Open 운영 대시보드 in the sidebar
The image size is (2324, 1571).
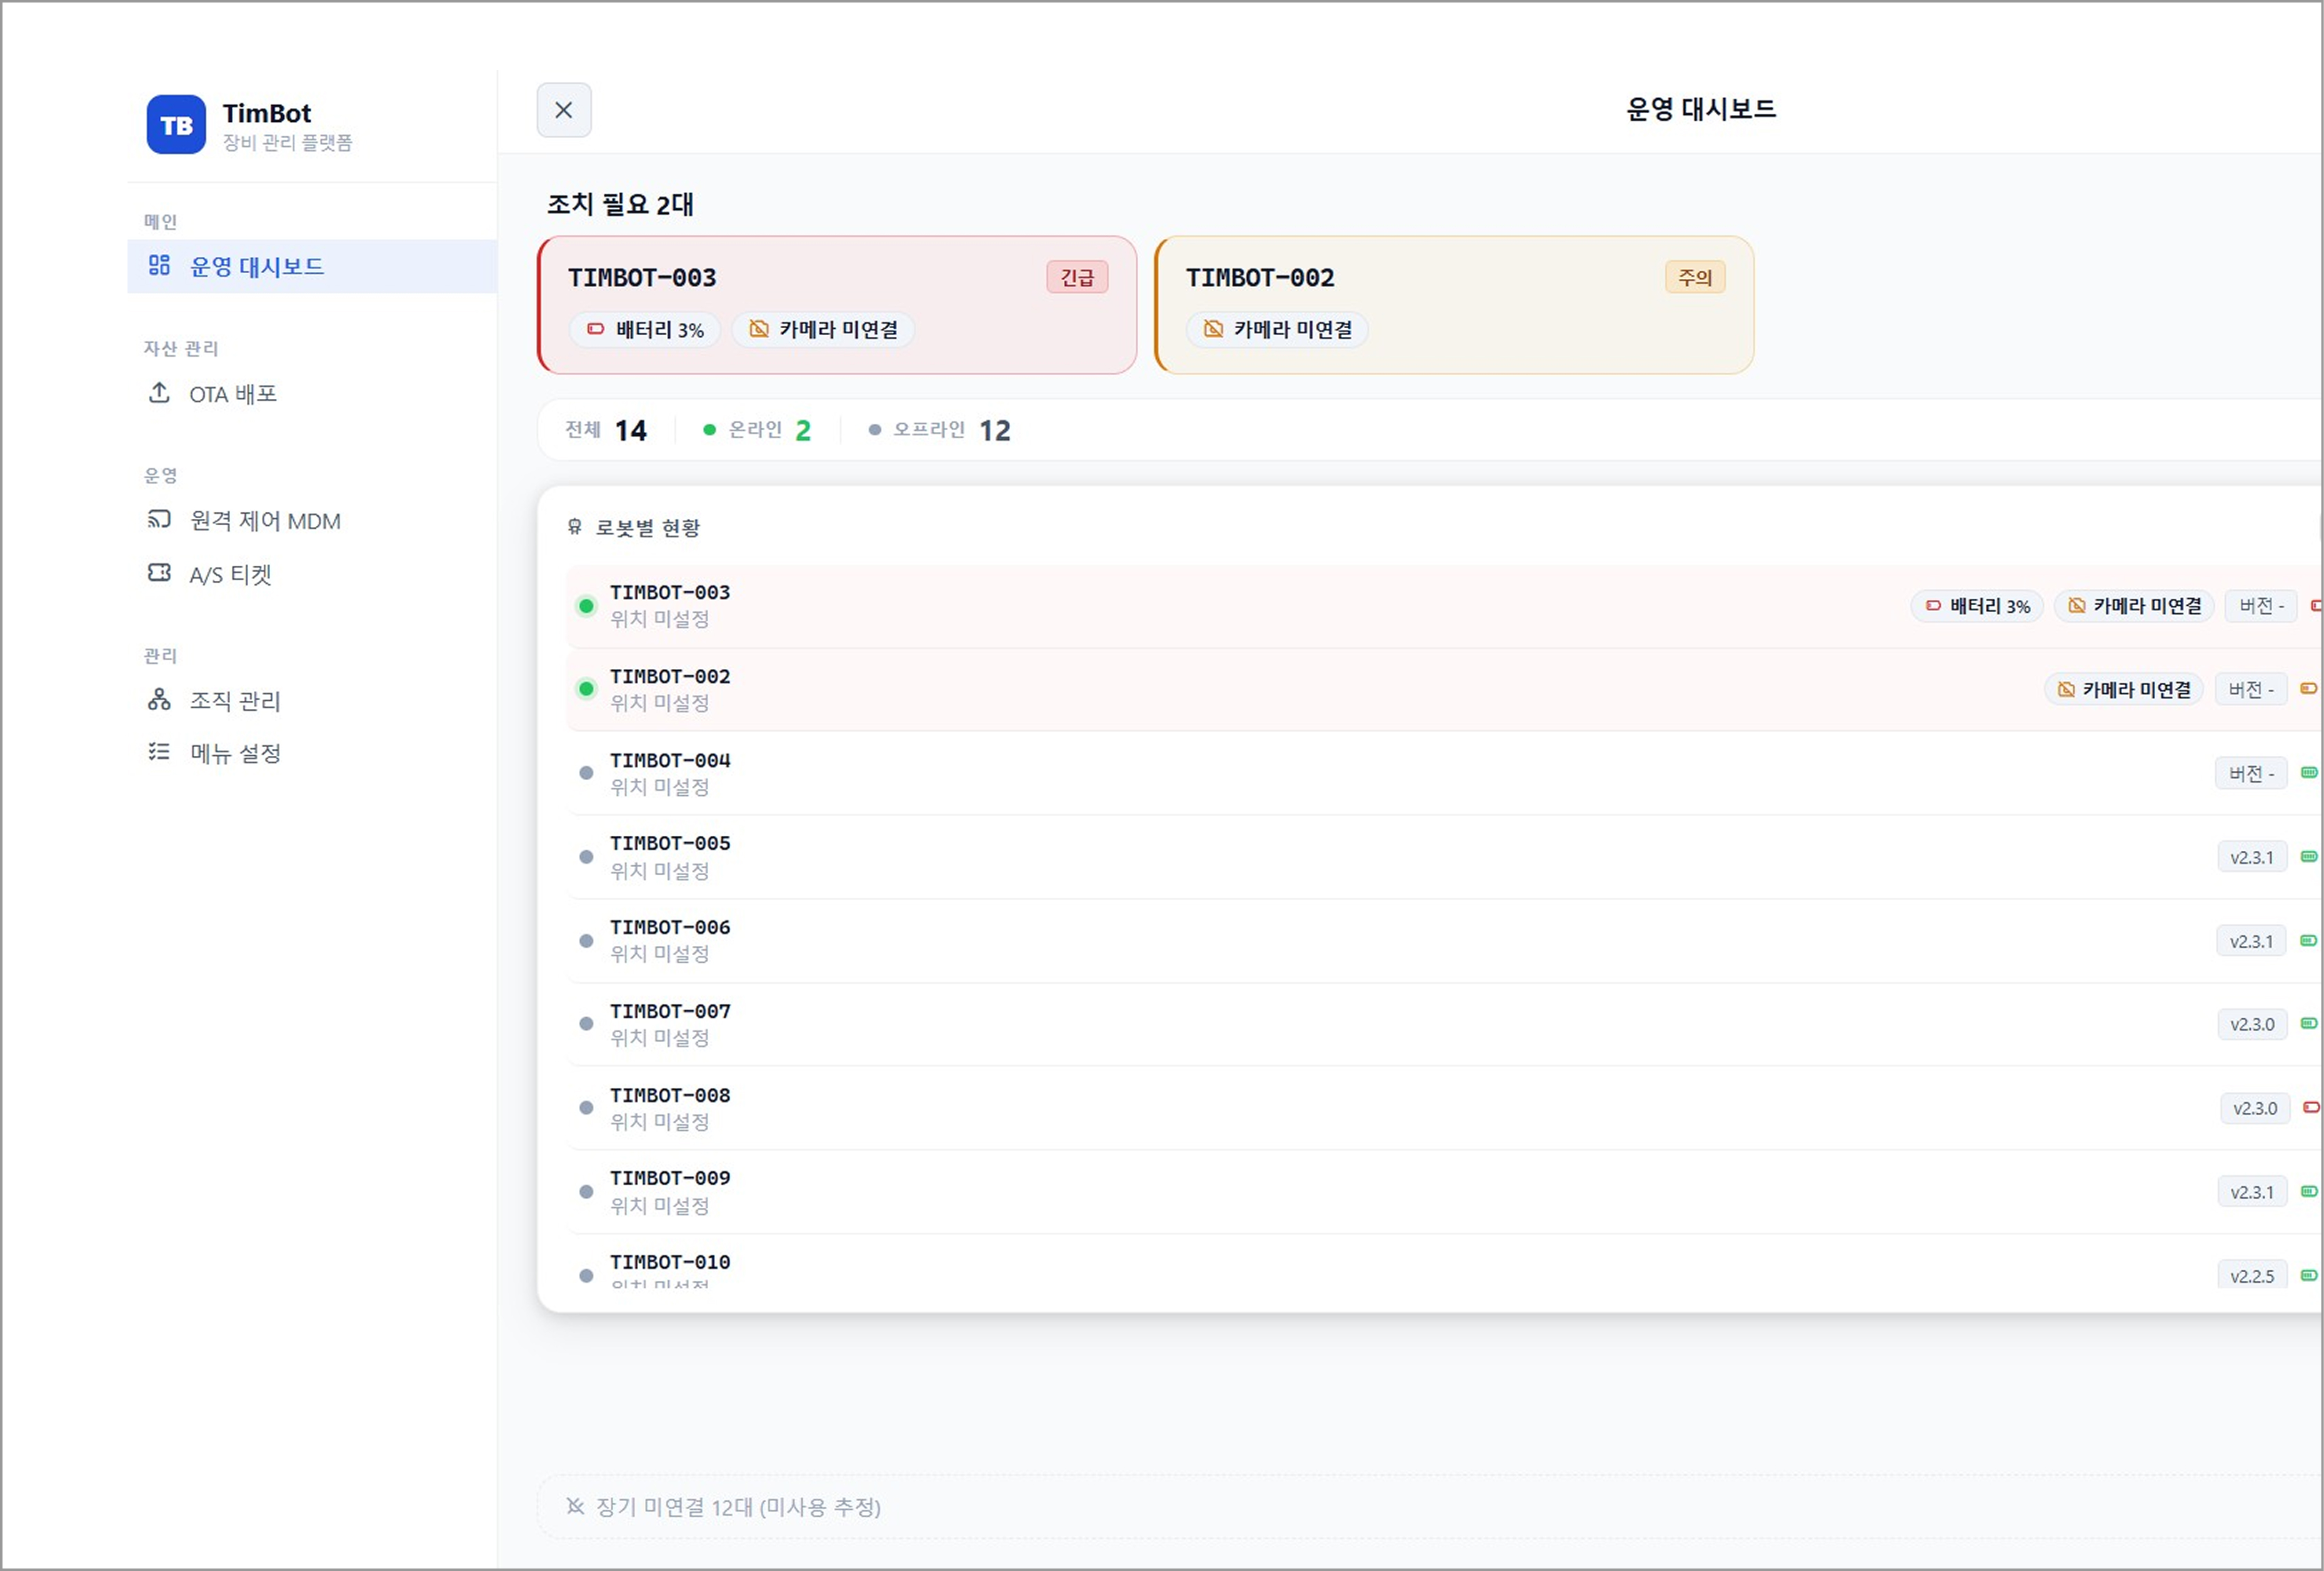(x=312, y=266)
